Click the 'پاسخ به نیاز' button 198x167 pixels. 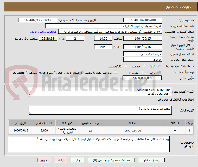[151, 160]
